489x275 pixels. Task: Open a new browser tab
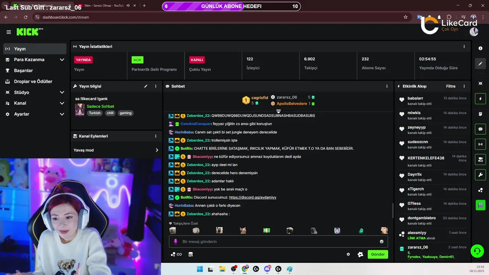pyautogui.click(x=144, y=6)
